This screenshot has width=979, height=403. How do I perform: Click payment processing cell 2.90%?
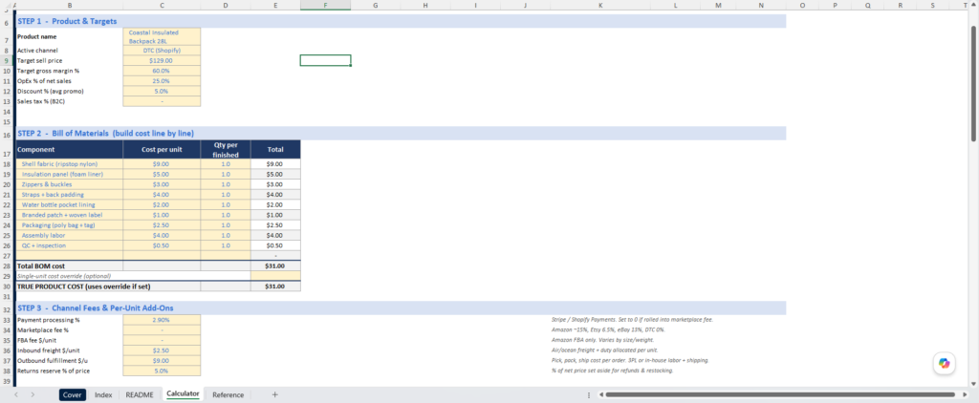pos(162,319)
